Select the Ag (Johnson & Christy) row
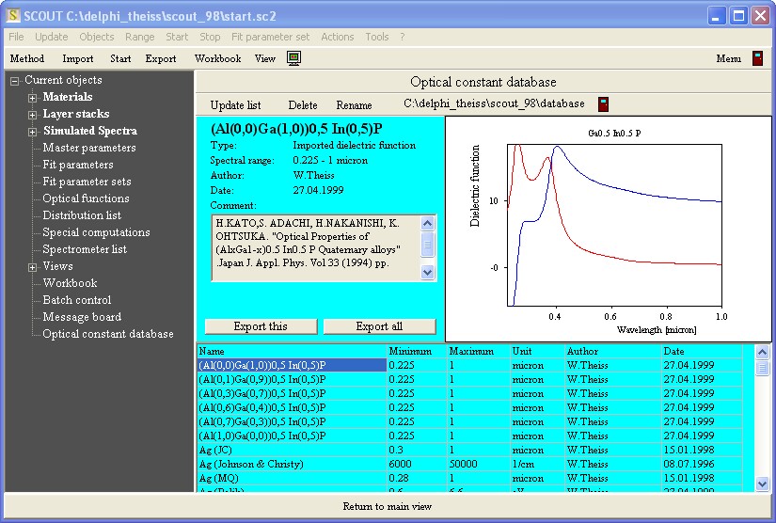 click(x=250, y=464)
